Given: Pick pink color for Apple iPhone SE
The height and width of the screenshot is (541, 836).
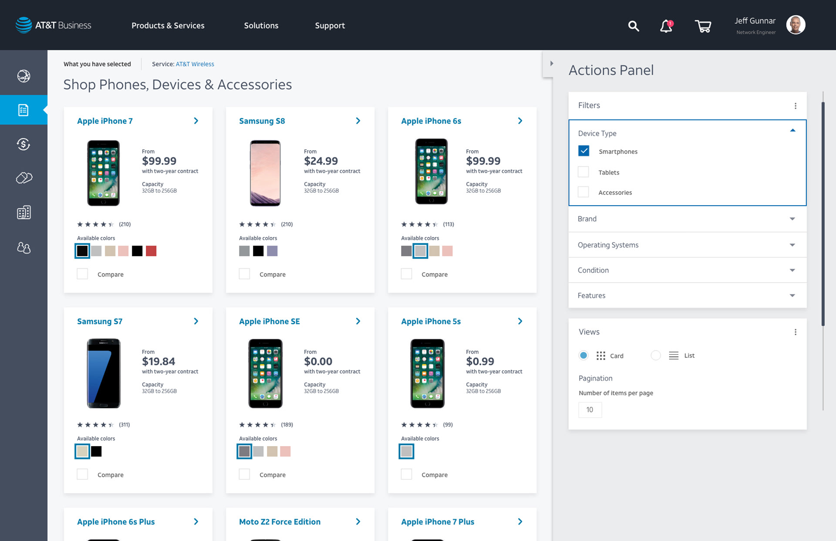Looking at the screenshot, I should [285, 451].
